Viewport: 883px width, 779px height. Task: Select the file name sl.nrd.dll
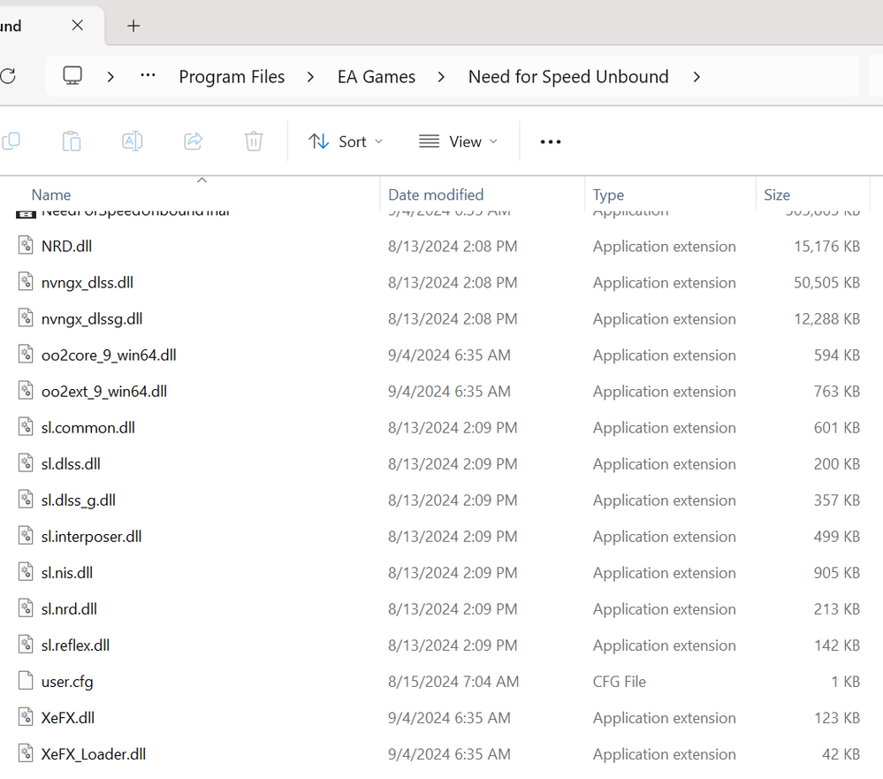[69, 609]
